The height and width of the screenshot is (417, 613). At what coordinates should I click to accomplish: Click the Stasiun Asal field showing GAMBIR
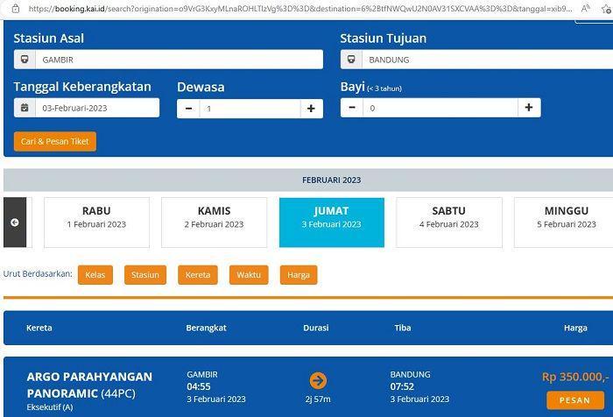coord(179,60)
